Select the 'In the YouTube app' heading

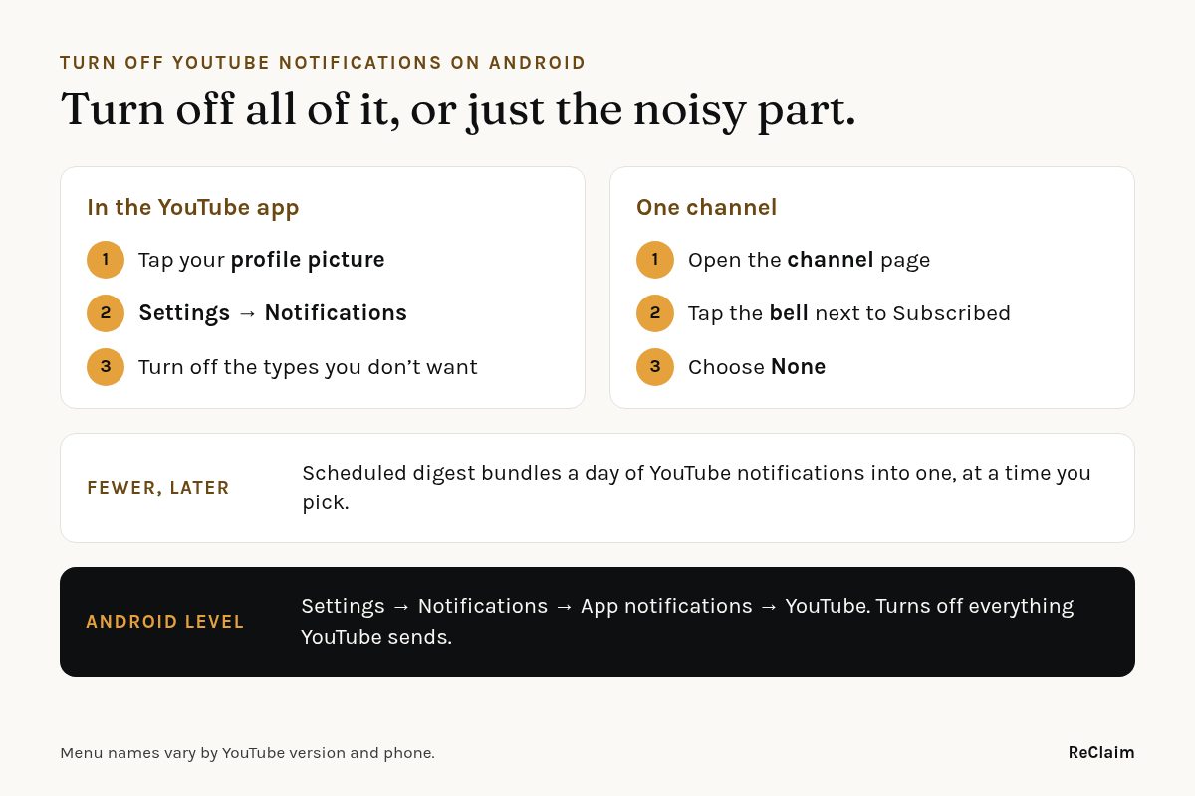pos(193,207)
